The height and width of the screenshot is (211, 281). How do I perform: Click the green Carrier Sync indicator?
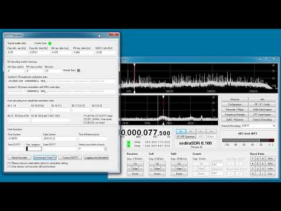(x=50, y=43)
